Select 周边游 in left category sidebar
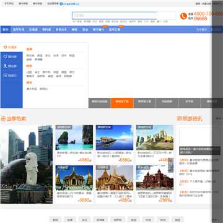Viewport: 223px width, 223px height. point(11,66)
